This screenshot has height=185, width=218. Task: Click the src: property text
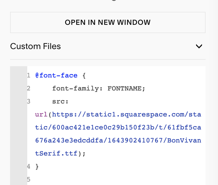(x=60, y=102)
